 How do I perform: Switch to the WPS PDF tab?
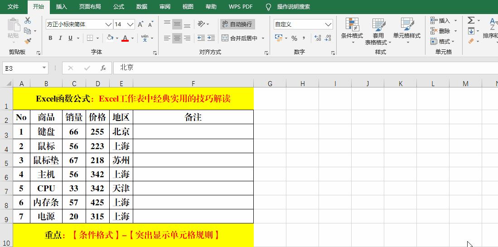pos(241,7)
